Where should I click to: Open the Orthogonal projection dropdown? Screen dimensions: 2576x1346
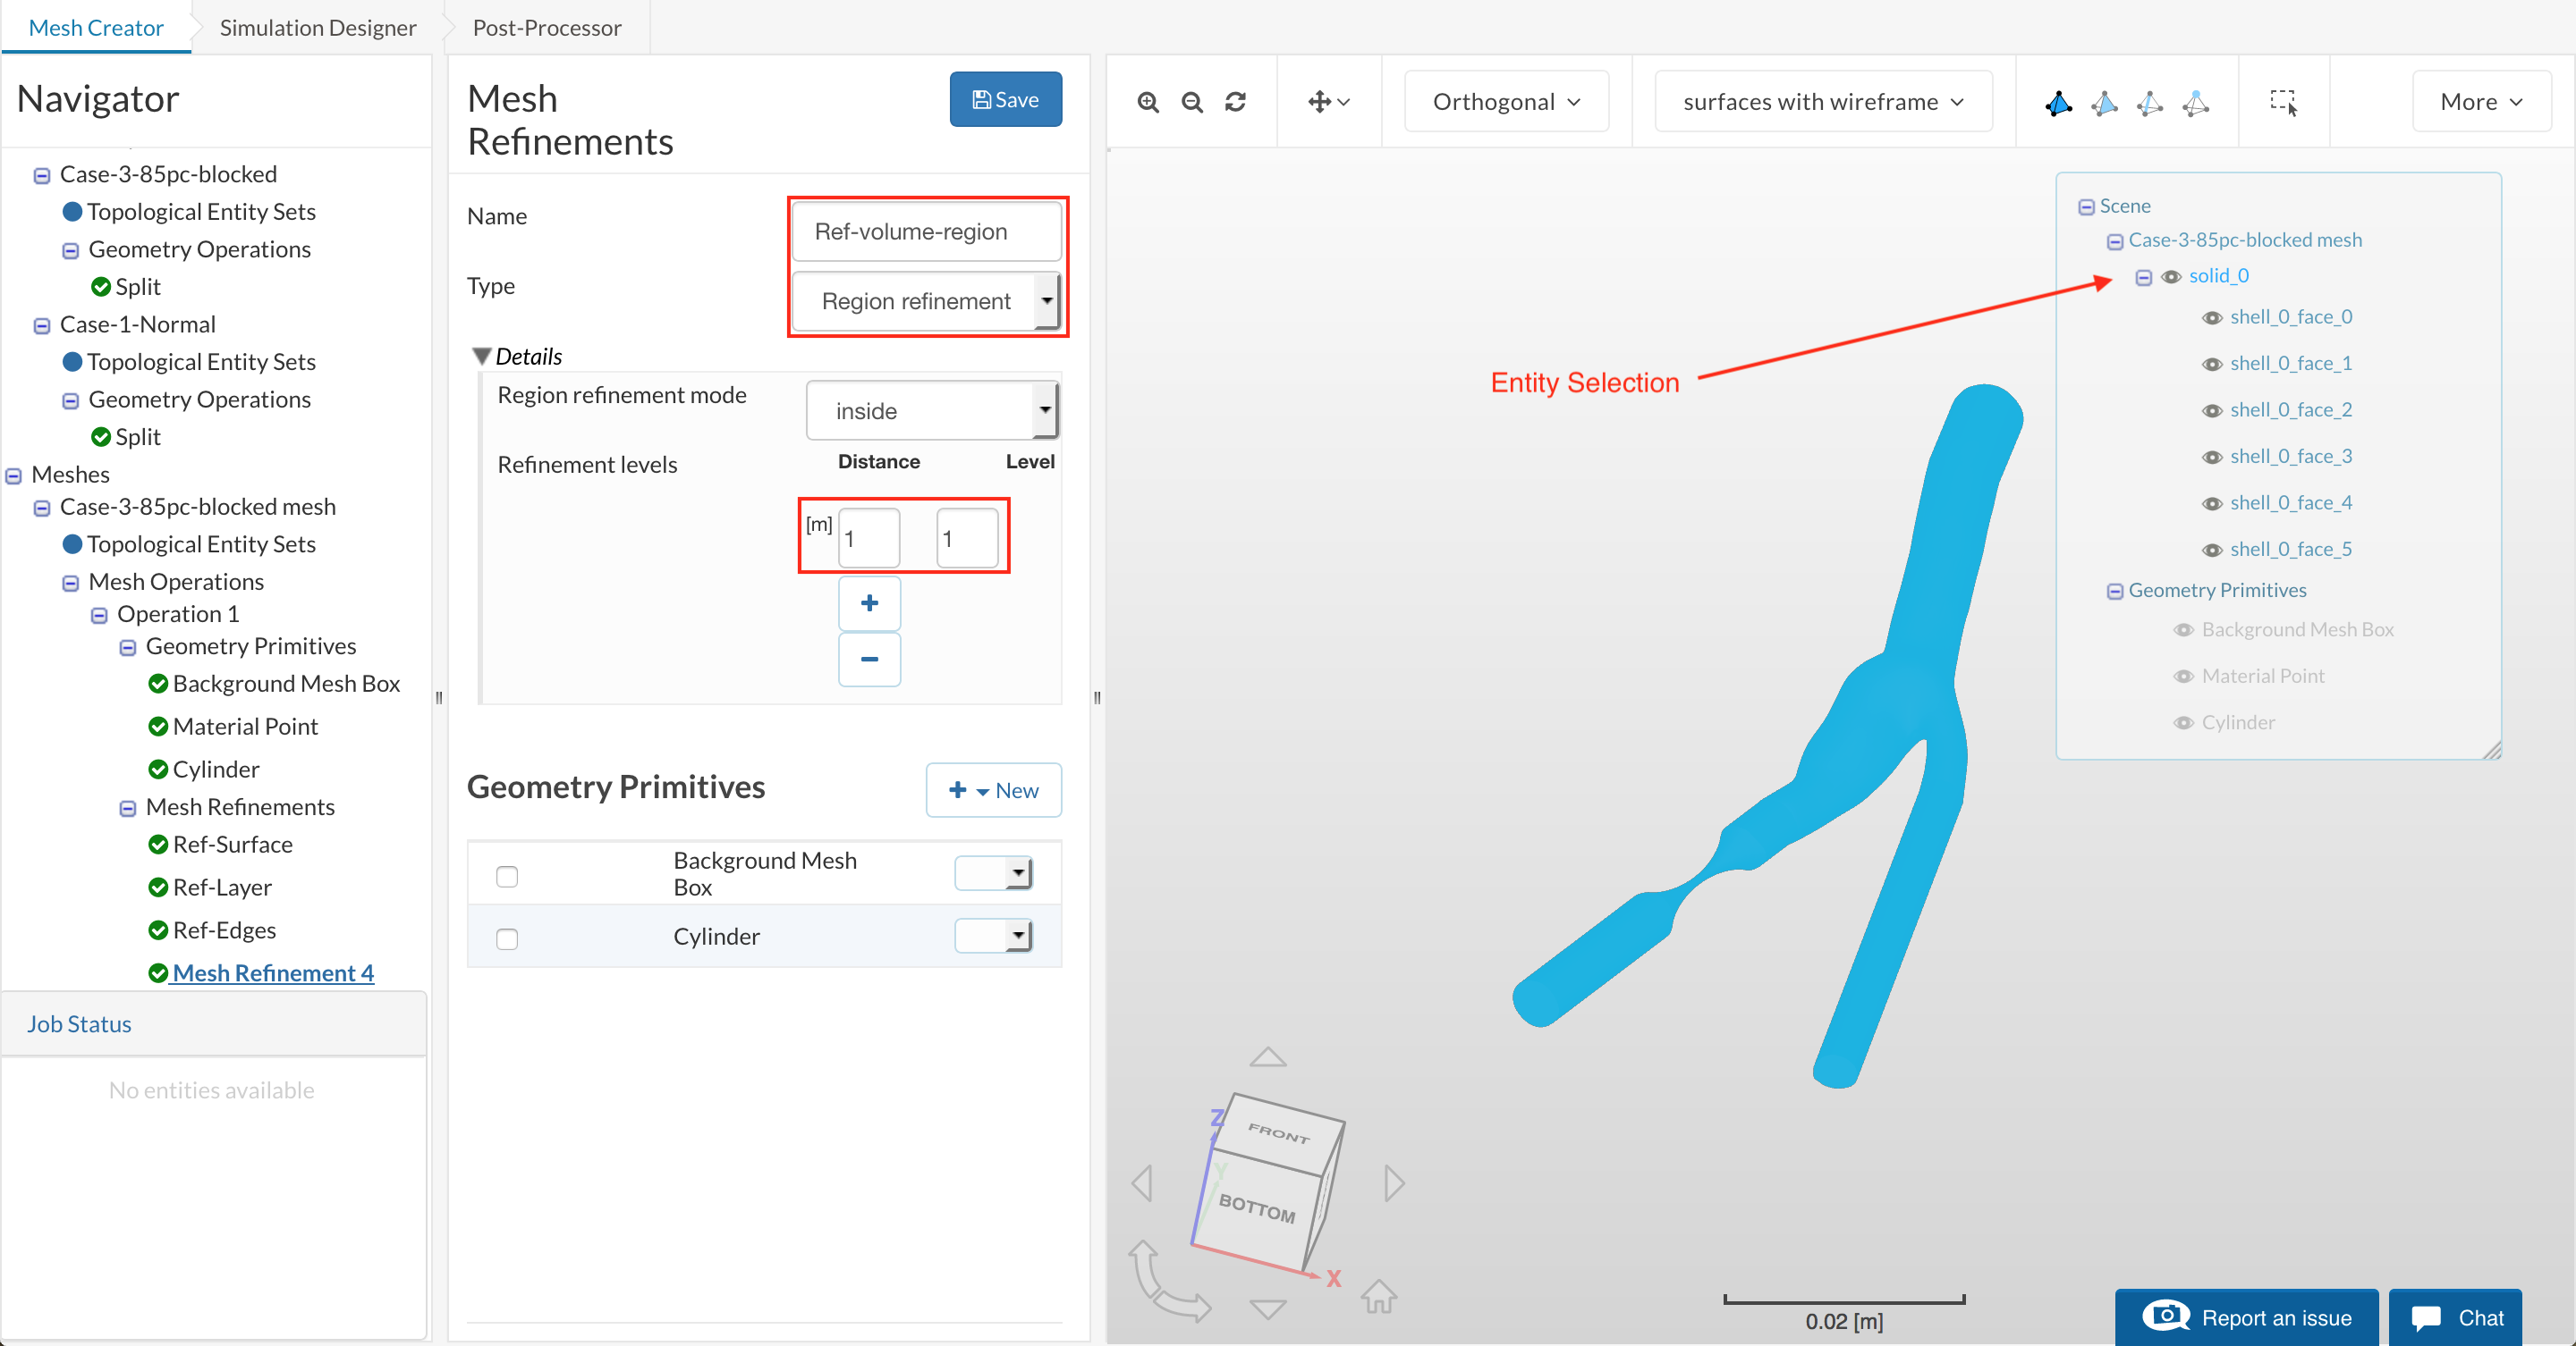pos(1505,102)
